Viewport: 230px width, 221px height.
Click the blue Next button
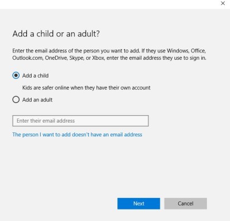[x=139, y=204]
